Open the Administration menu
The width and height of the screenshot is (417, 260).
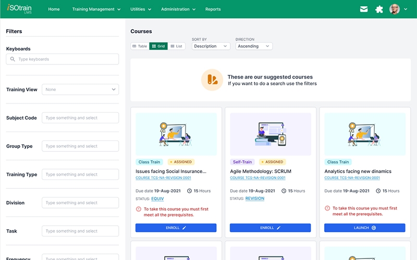click(x=178, y=9)
